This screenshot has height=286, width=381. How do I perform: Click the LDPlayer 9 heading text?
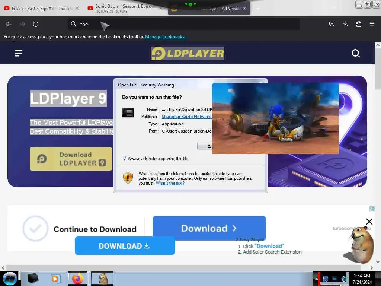tap(68, 98)
